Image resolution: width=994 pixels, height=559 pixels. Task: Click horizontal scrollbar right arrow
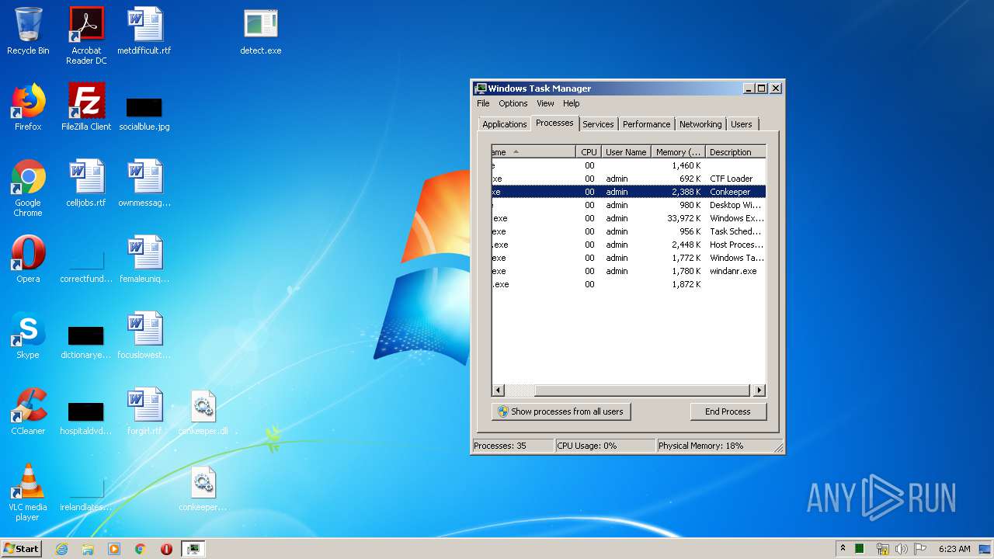759,391
